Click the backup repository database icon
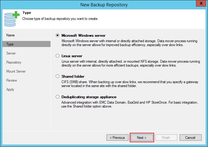The width and height of the screenshot is (208, 147). pyautogui.click(x=12, y=19)
